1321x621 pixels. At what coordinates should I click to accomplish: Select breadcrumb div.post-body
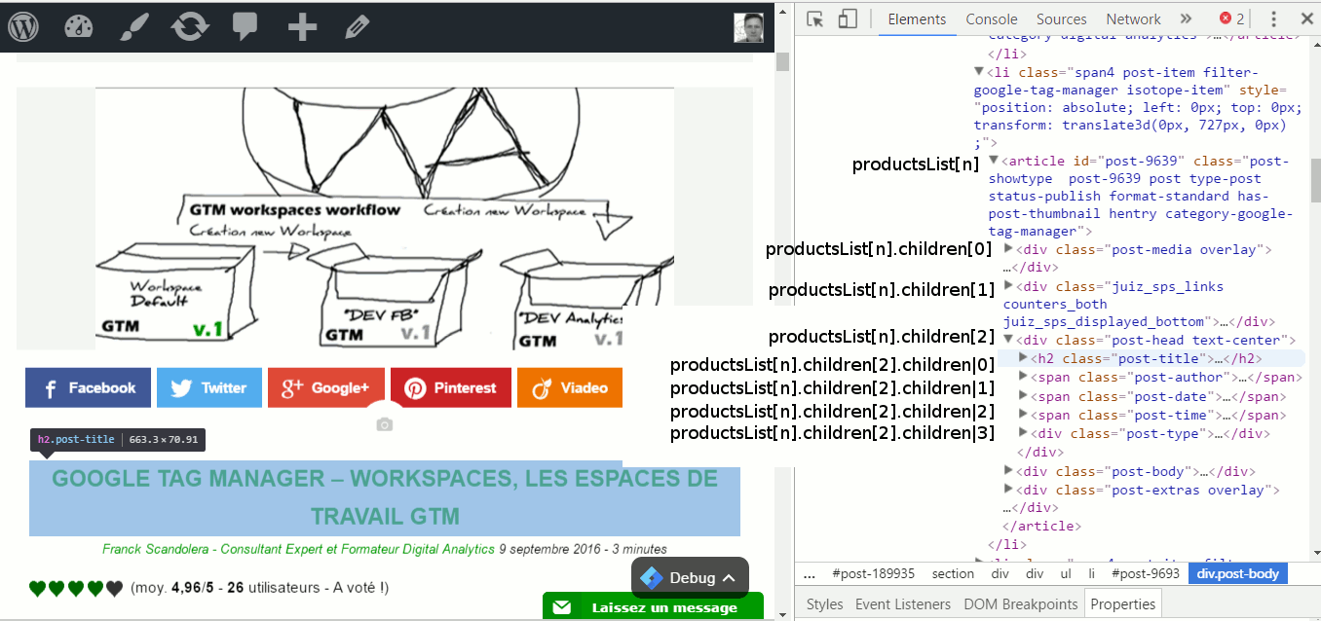pyautogui.click(x=1237, y=574)
